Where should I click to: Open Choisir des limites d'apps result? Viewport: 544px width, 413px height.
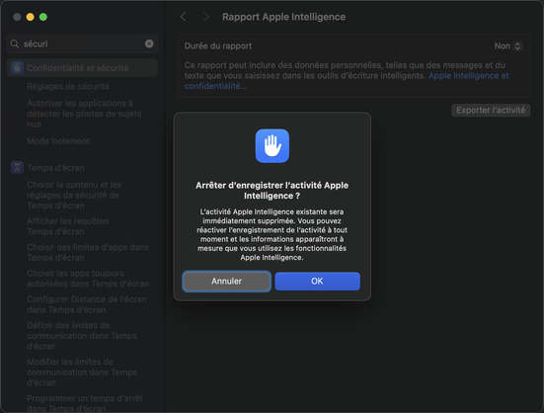tap(88, 252)
